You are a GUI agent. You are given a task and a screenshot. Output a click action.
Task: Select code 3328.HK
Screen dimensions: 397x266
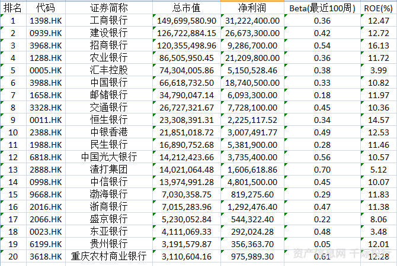click(46, 108)
